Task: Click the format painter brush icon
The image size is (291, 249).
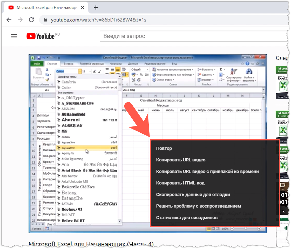Action: [x=47, y=80]
